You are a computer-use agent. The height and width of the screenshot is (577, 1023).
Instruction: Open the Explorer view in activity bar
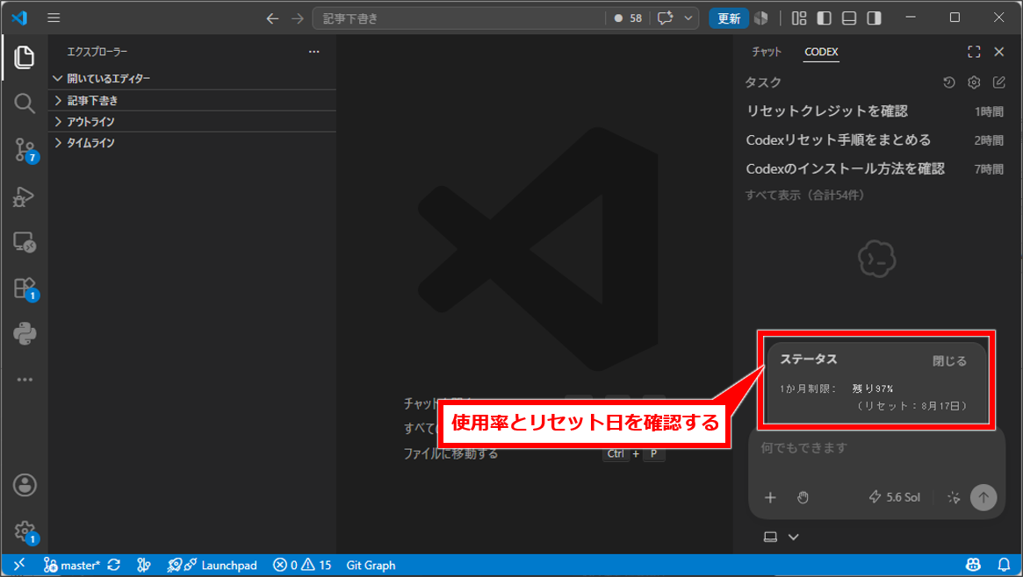click(24, 57)
